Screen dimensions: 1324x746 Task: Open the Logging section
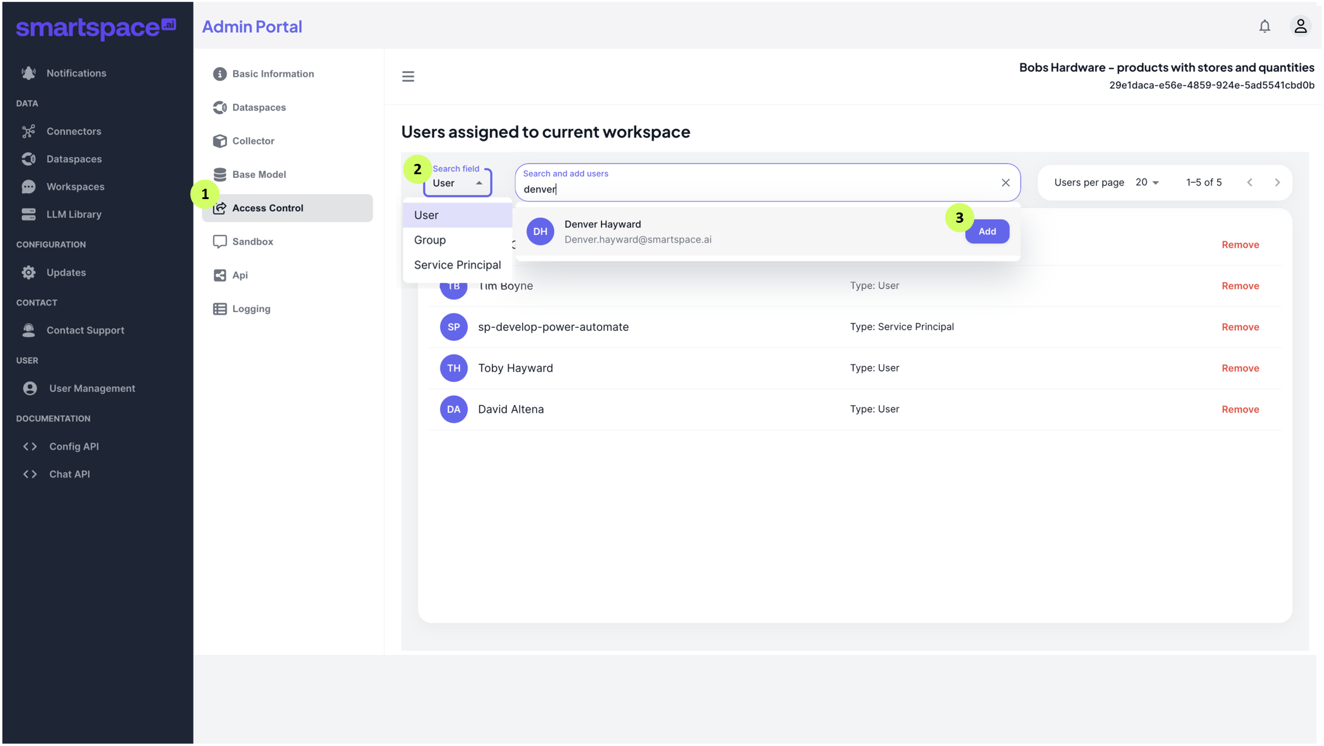(251, 309)
